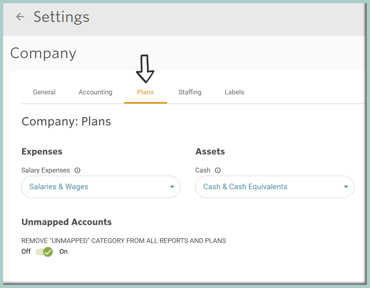Click the Off label of the unmapped toggle
The image size is (370, 288).
(x=26, y=251)
